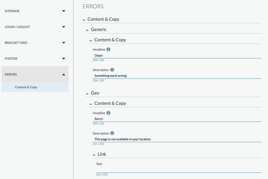Expand the LOGIN / LOGOUT sidebar section
The height and width of the screenshot is (179, 268).
tap(64, 27)
